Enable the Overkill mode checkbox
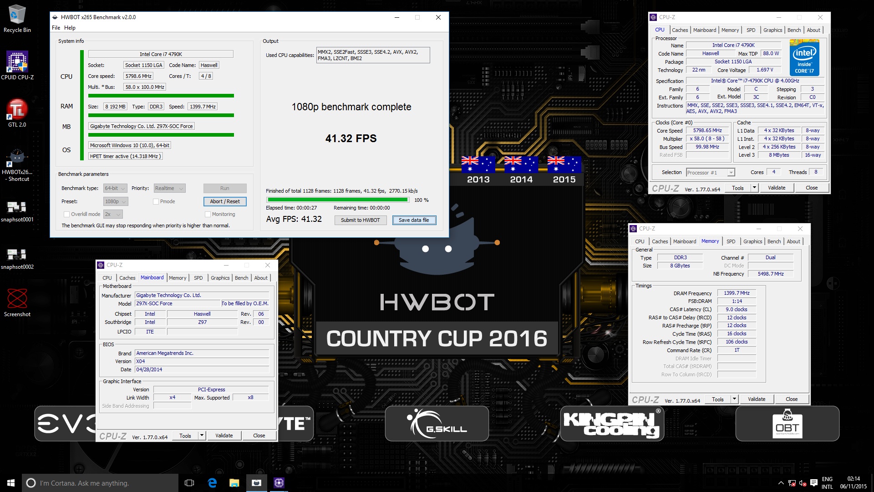874x492 pixels. (67, 214)
